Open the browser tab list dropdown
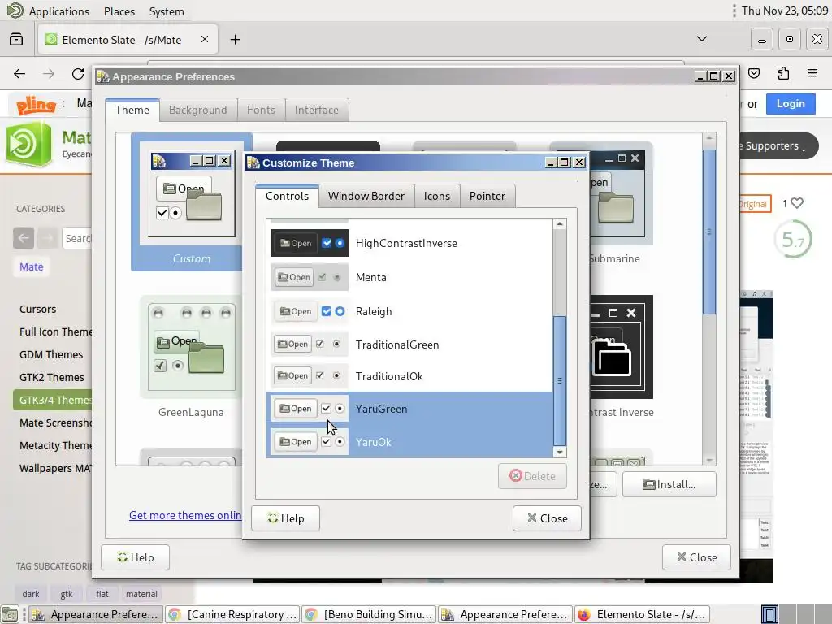This screenshot has height=624, width=832. [x=702, y=39]
